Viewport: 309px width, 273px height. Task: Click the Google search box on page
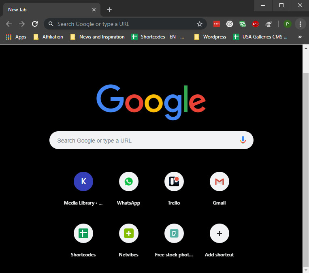click(146, 141)
